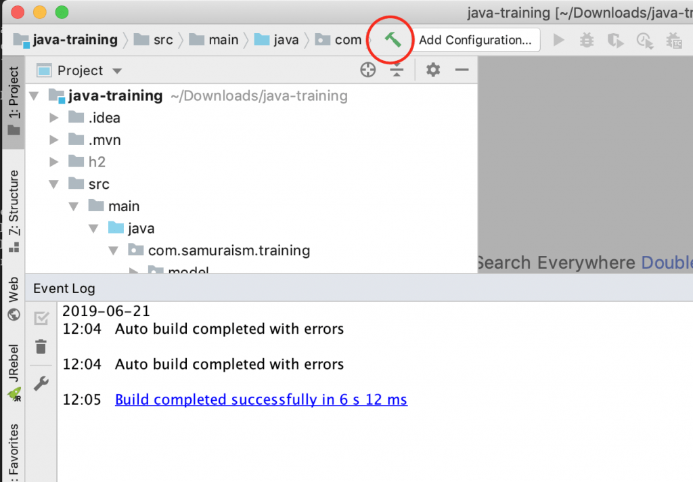
Task: Click the Collapse All icon in Project panel
Action: pos(397,70)
